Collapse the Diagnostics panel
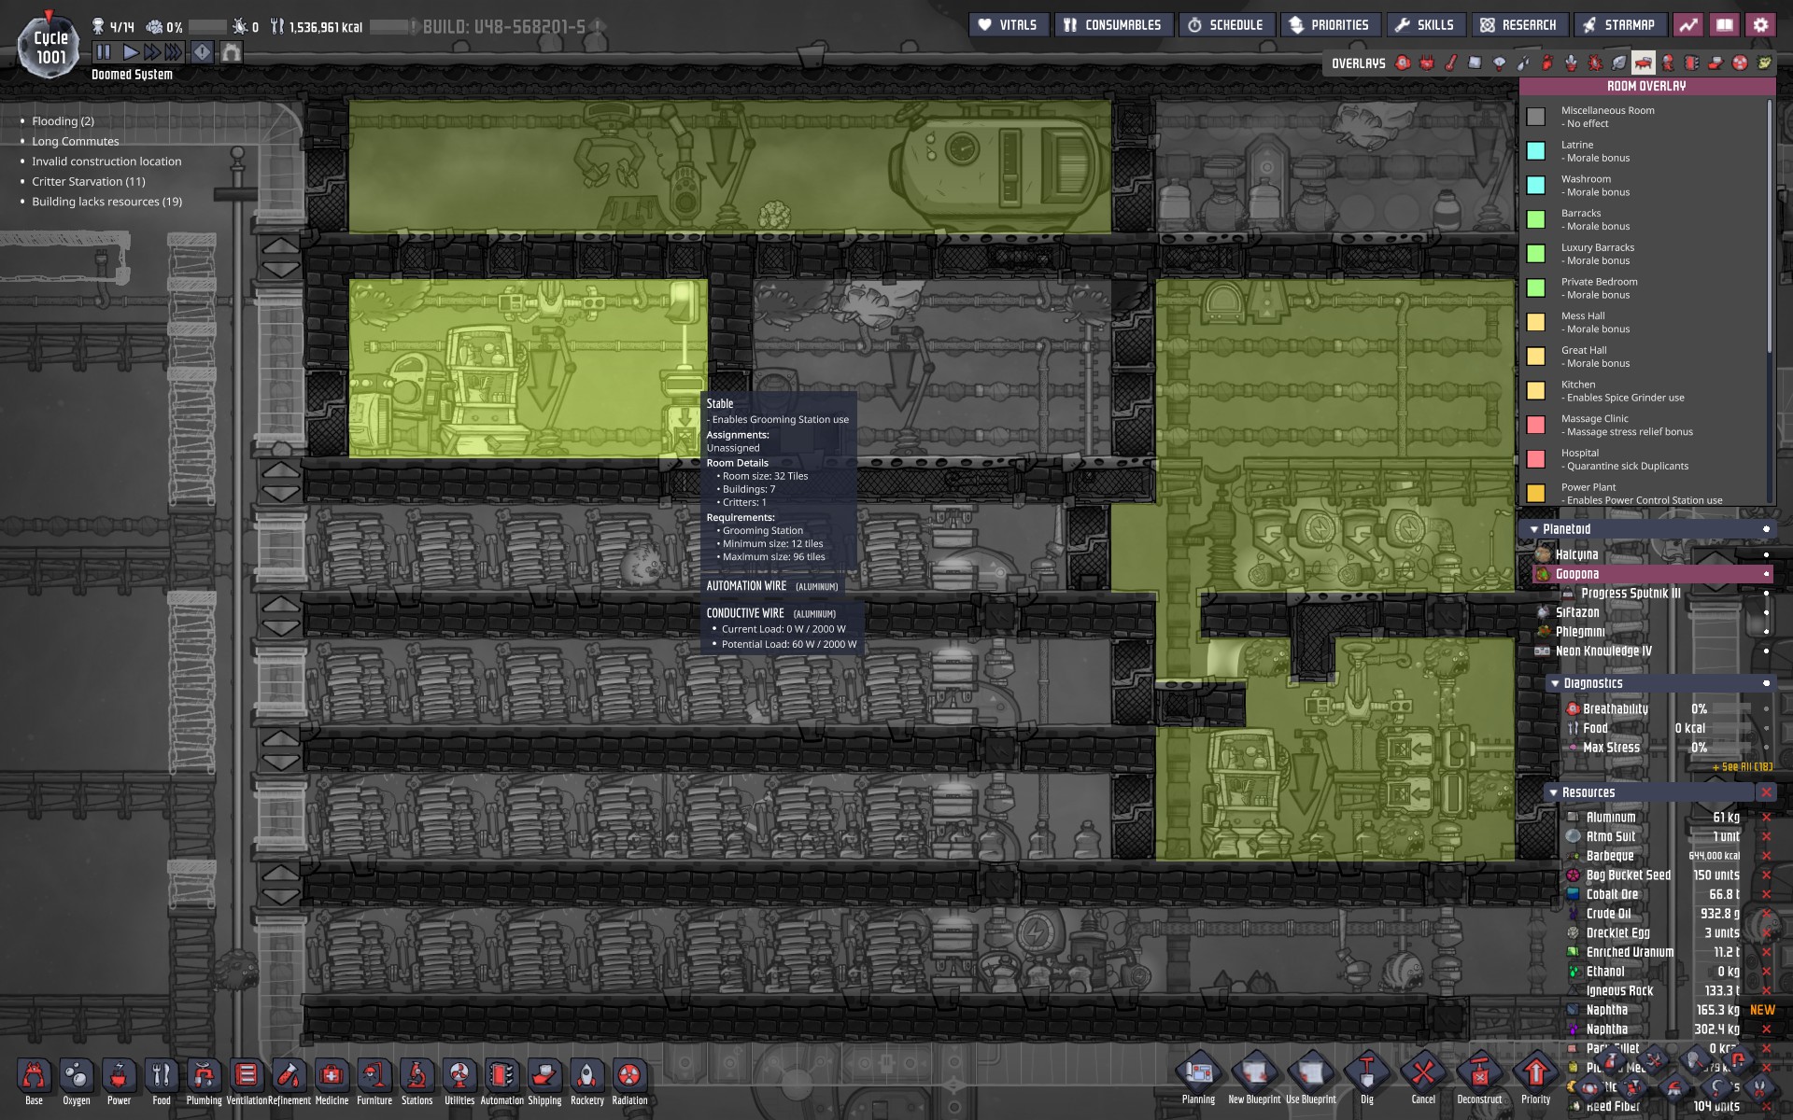1793x1120 pixels. (x=1555, y=683)
